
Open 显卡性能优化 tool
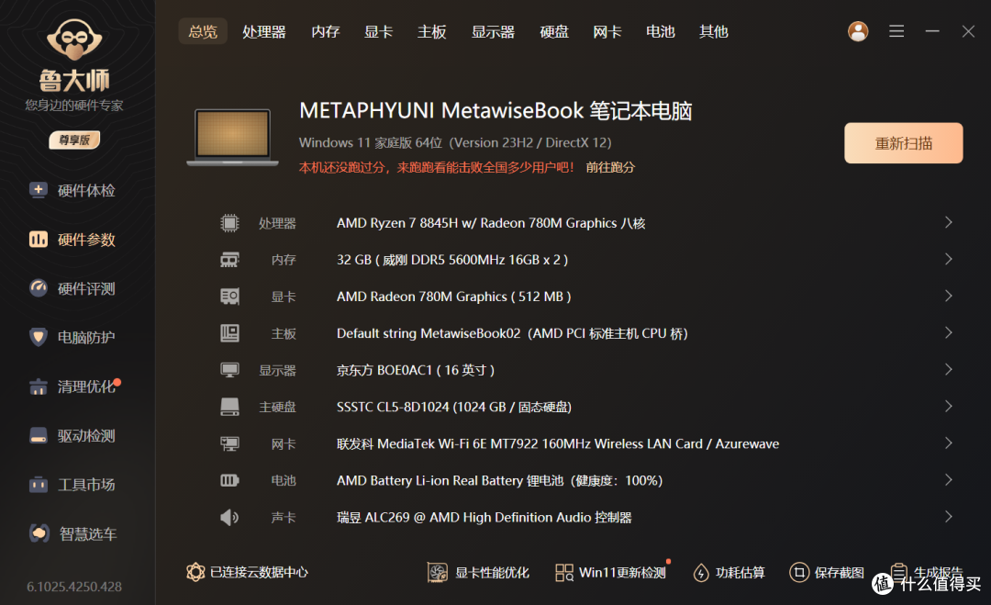[478, 573]
